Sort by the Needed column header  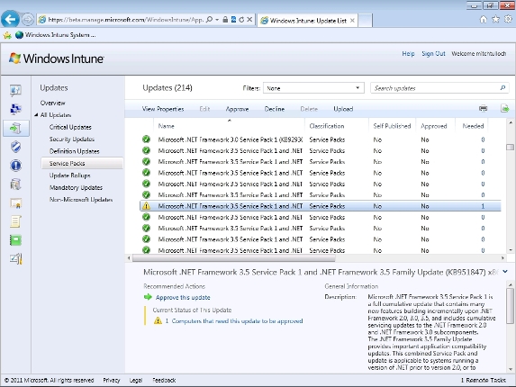[x=473, y=126]
